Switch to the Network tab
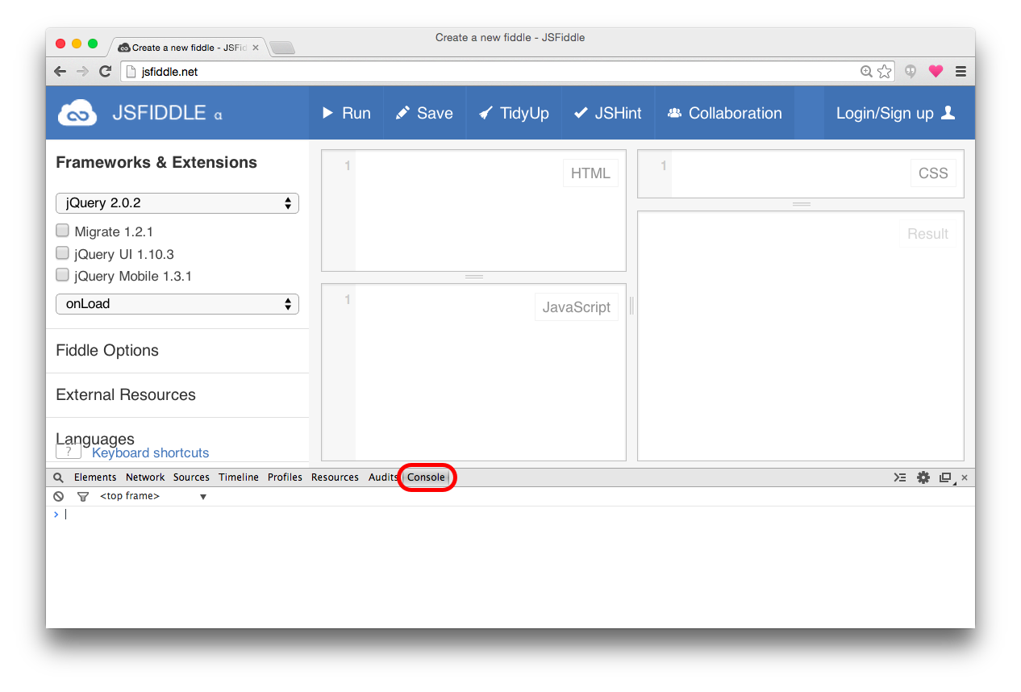The image size is (1021, 692). [145, 477]
